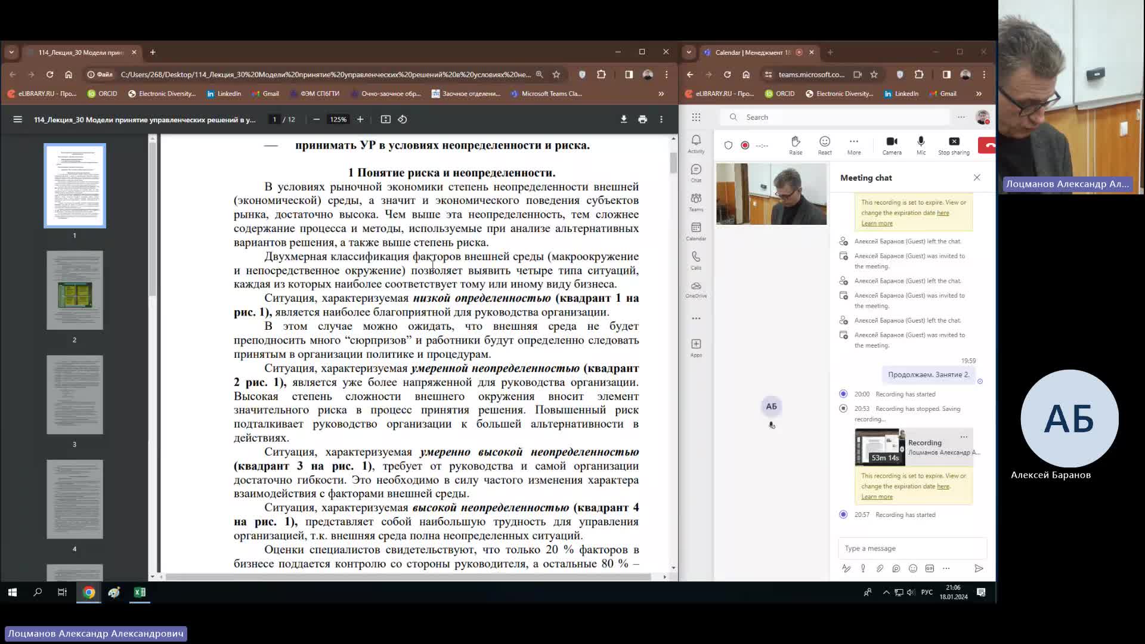Attach a file to chat message

[880, 568]
